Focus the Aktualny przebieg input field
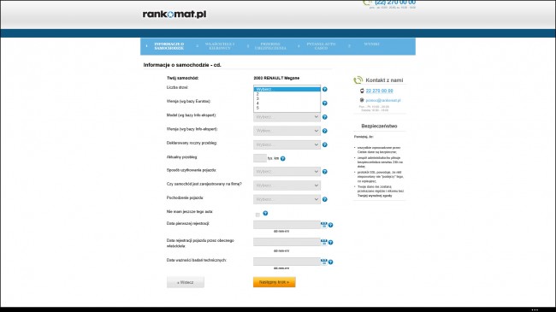Screen dimensions: 556x312 [x=260, y=158]
